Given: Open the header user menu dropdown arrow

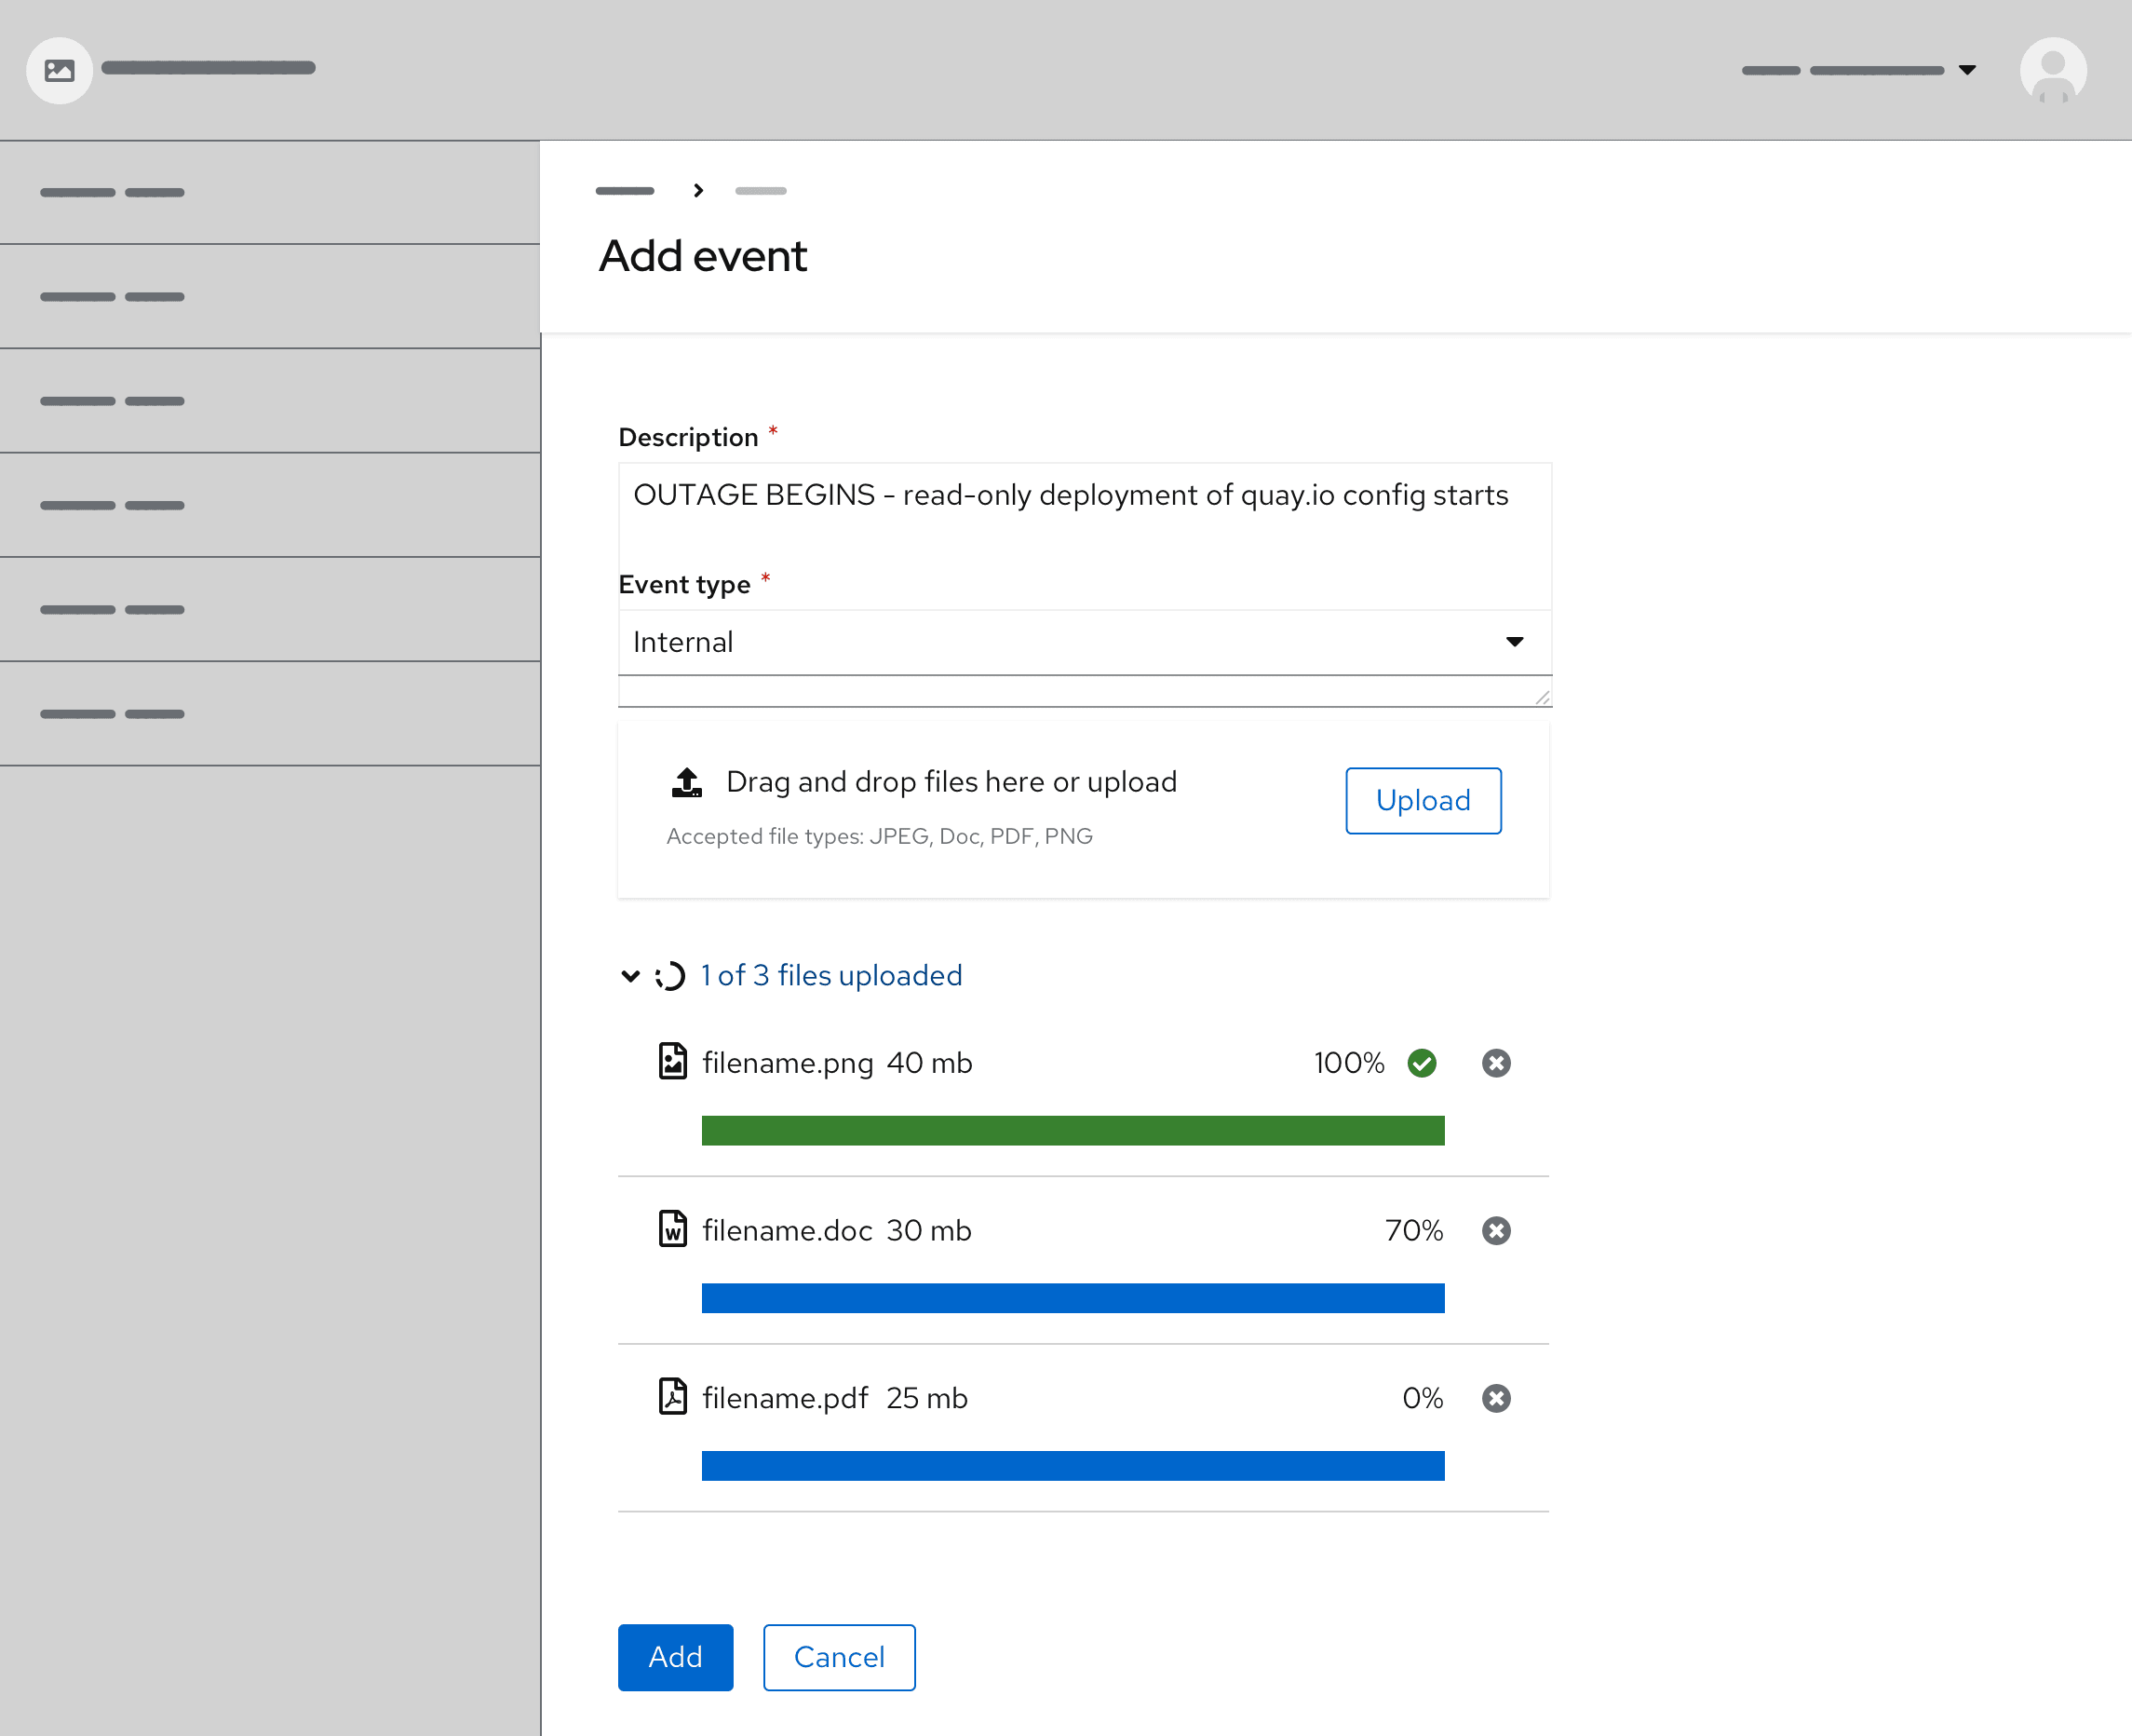Looking at the screenshot, I should pos(1966,70).
